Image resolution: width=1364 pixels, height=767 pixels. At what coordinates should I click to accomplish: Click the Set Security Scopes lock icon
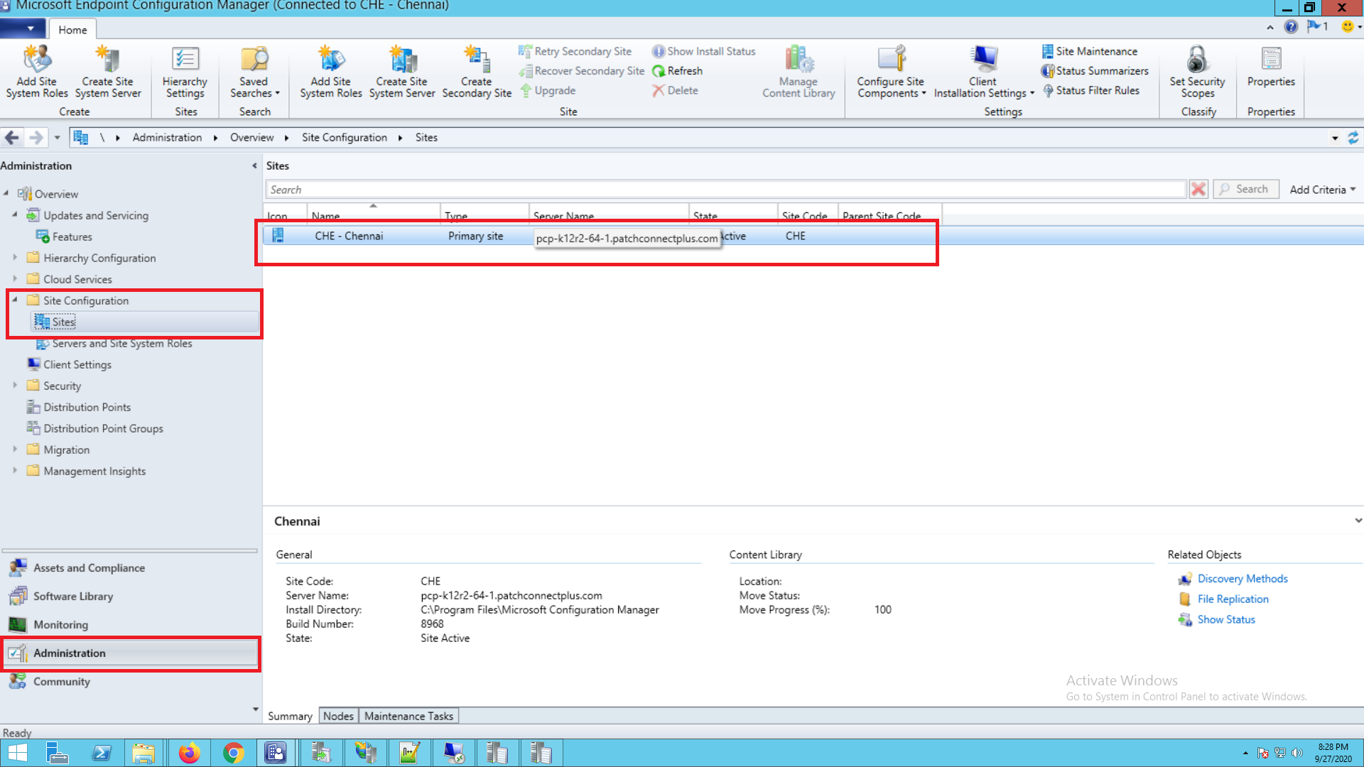pyautogui.click(x=1197, y=60)
